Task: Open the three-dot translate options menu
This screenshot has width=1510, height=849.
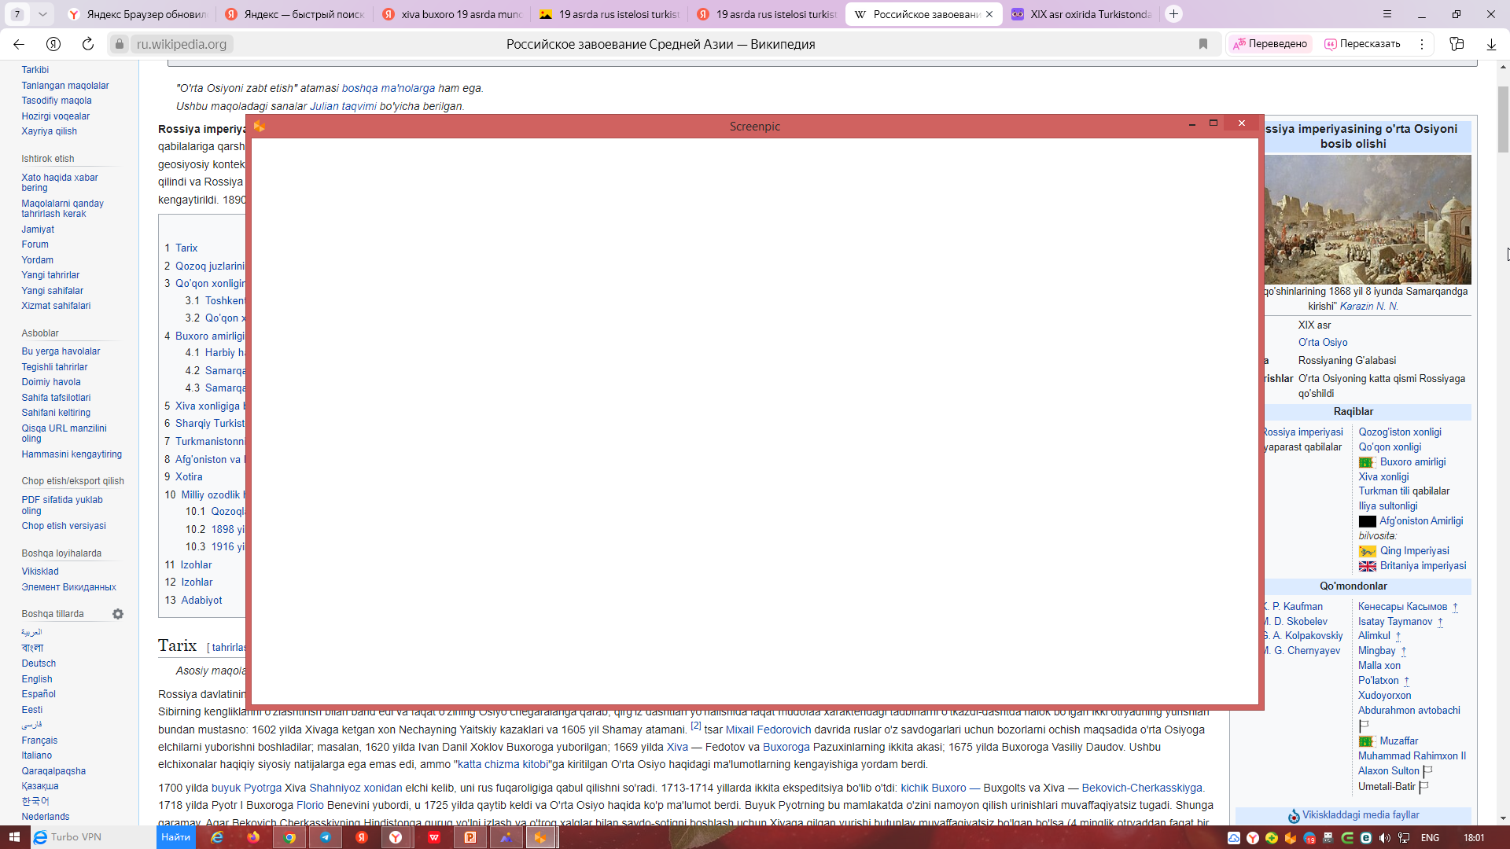Action: click(x=1422, y=44)
